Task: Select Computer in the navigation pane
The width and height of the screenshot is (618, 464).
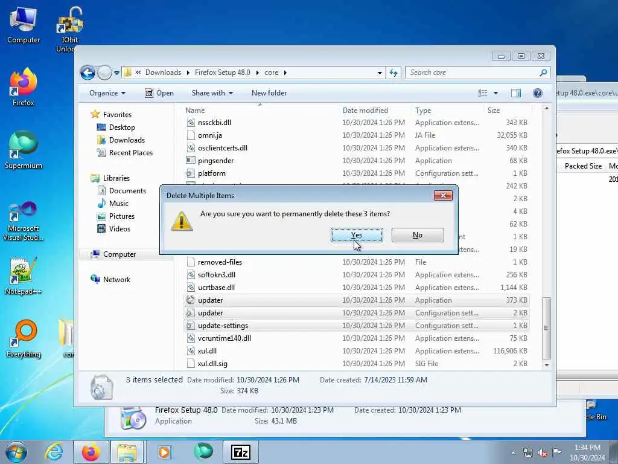Action: click(119, 254)
